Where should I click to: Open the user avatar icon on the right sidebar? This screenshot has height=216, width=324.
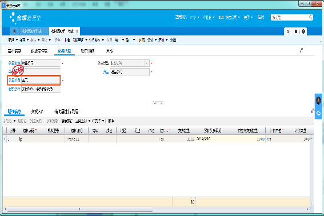click(318, 101)
